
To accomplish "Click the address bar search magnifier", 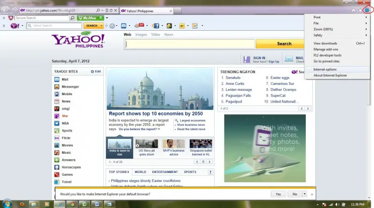I will [x=98, y=10].
